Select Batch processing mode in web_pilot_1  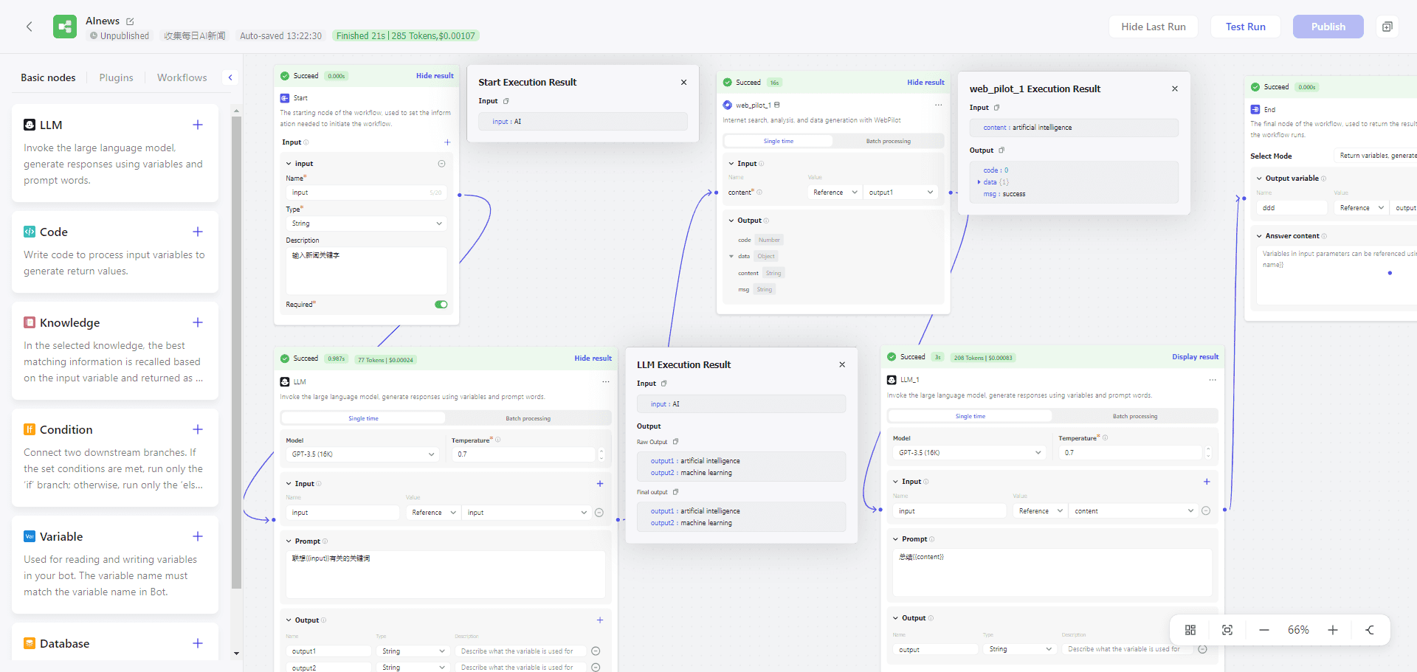point(889,141)
